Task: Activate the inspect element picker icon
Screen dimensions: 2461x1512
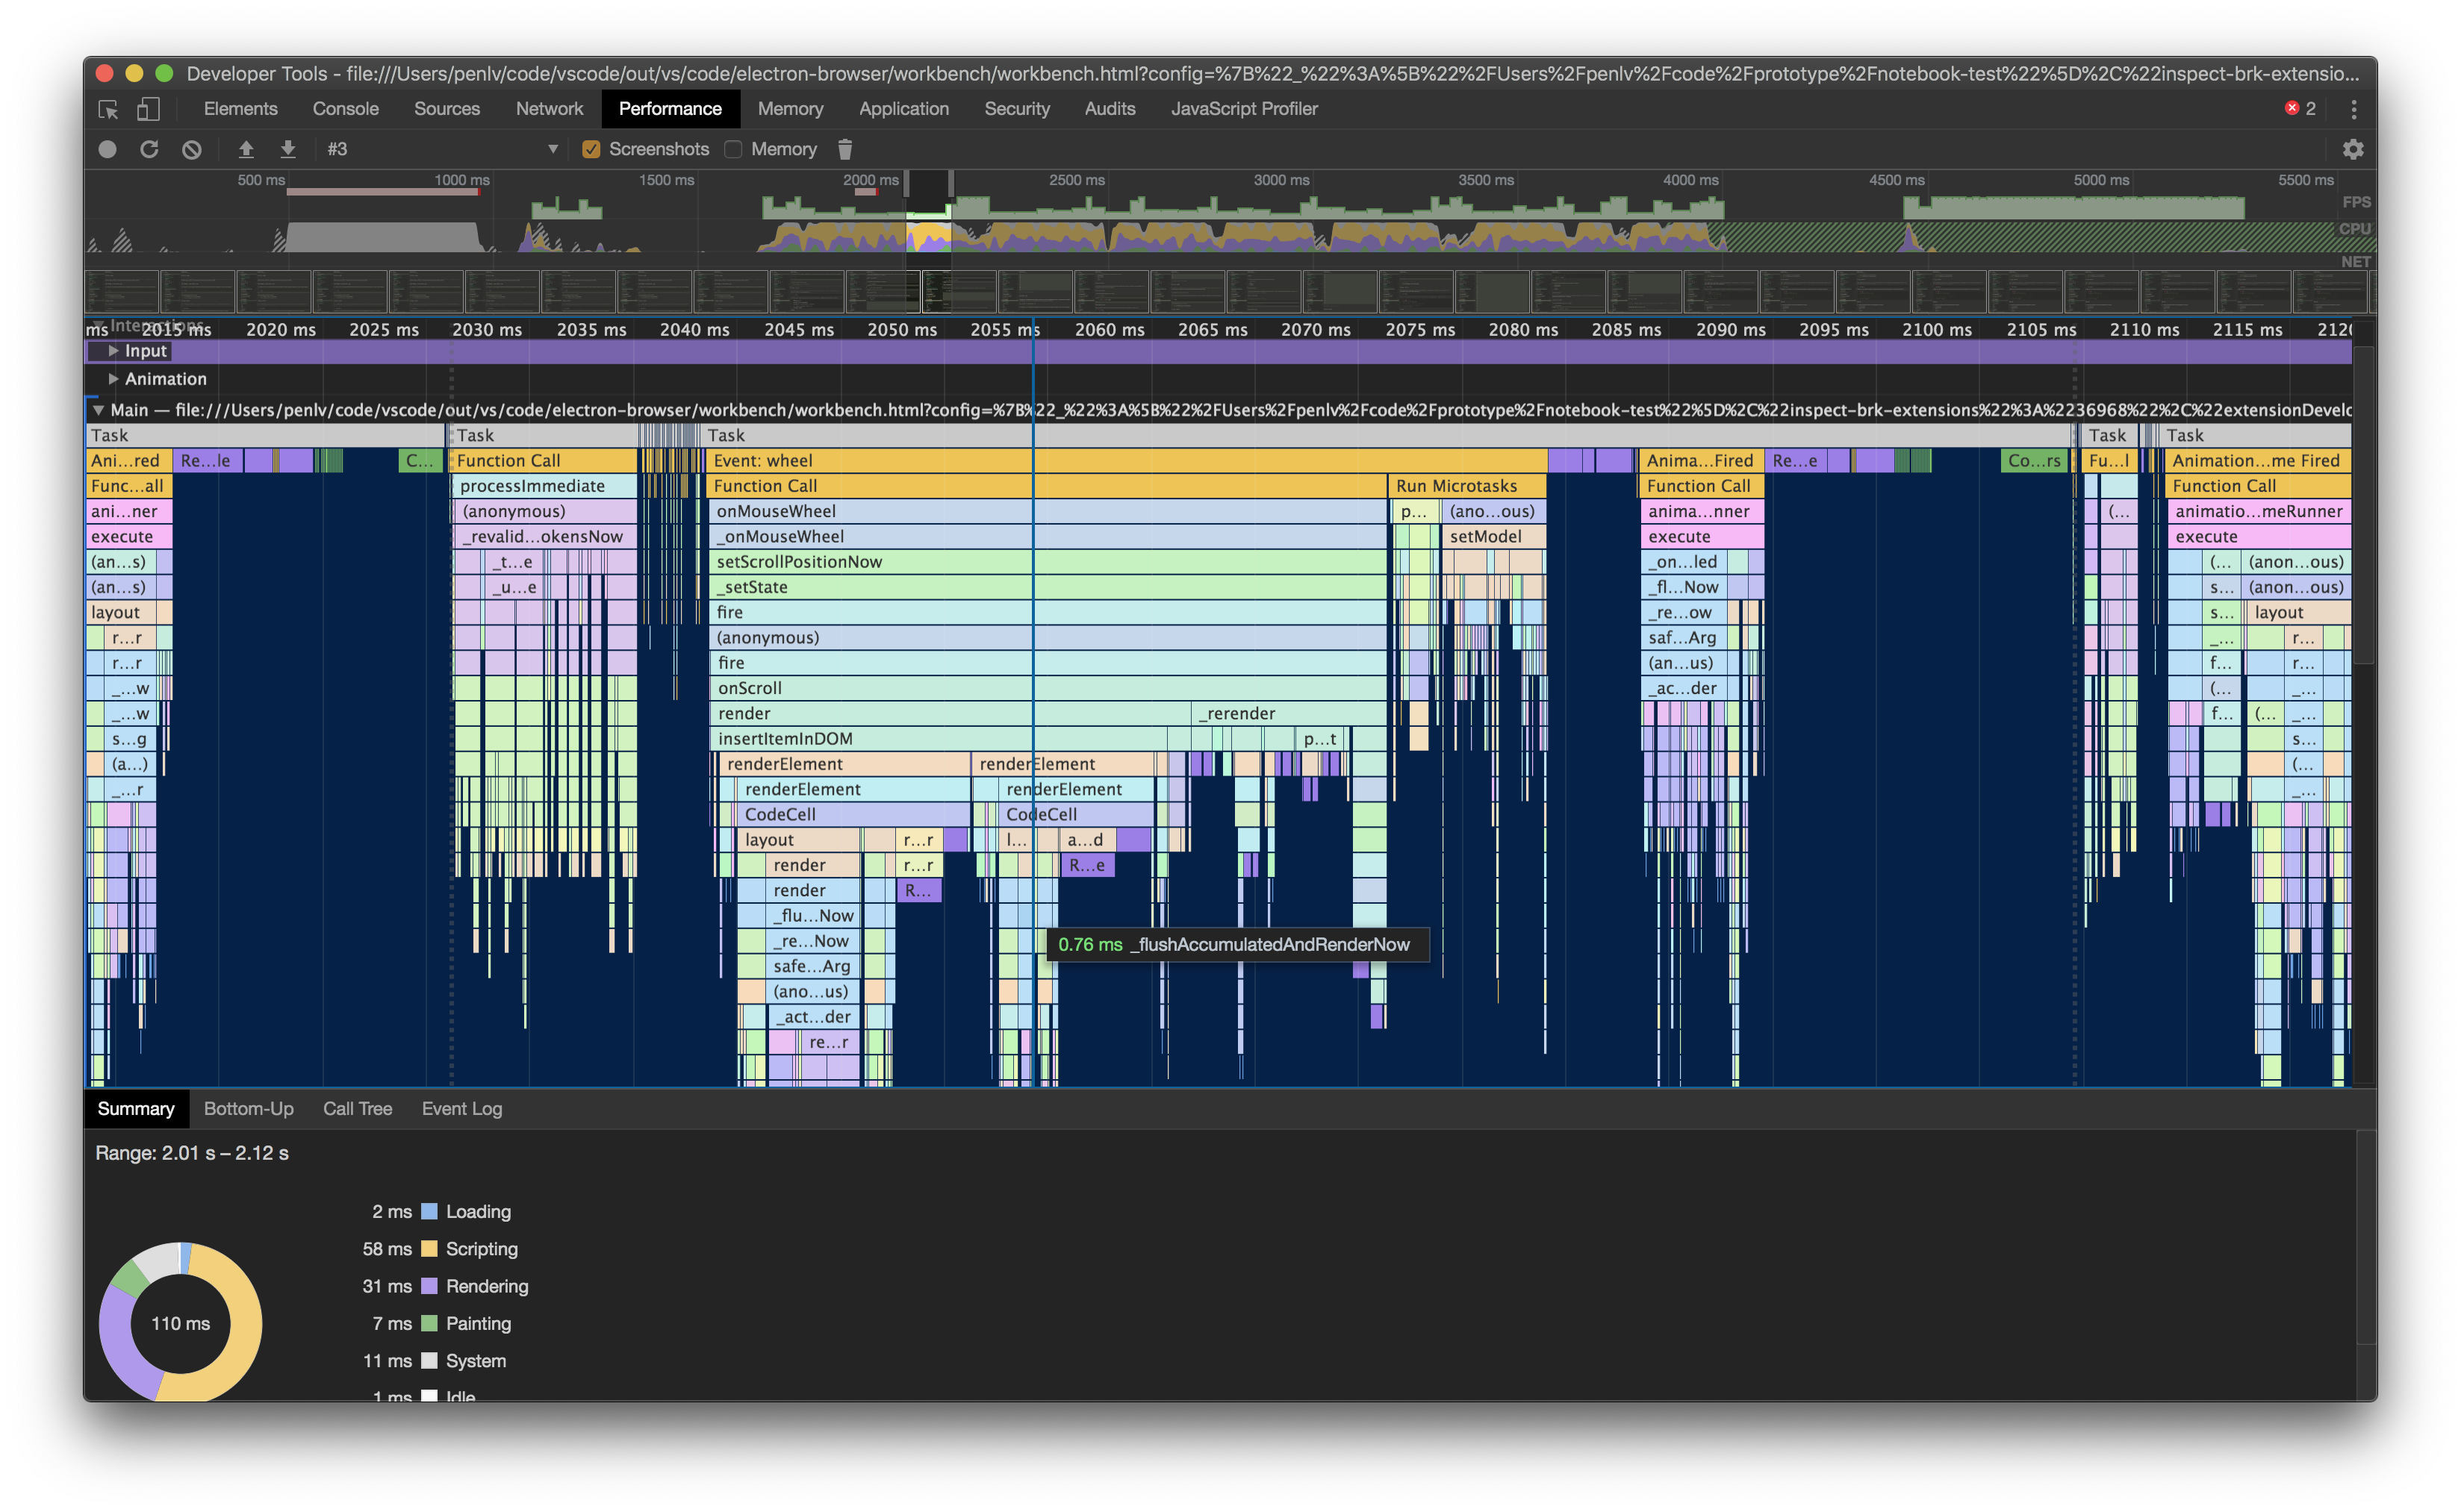Action: coord(108,109)
